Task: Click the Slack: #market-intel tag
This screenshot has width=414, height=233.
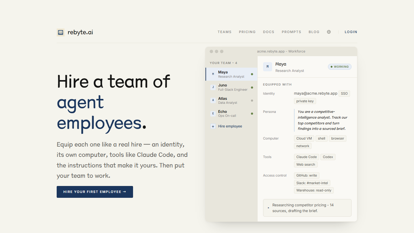Action: pos(312,183)
